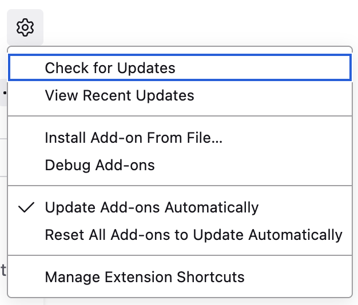The width and height of the screenshot is (358, 305).
Task: Choose Install Add-on From File
Action: tap(133, 138)
